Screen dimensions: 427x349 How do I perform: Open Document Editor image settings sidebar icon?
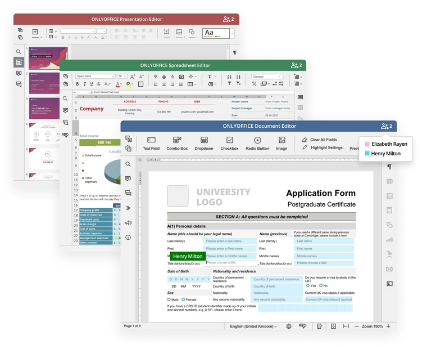coord(389,196)
